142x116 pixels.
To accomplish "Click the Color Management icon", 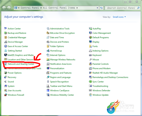I will [90, 33].
